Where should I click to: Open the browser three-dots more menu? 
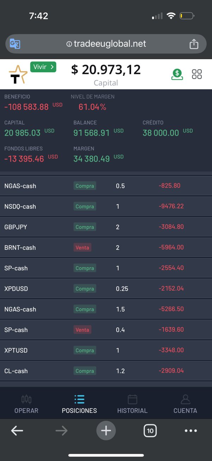click(x=191, y=431)
